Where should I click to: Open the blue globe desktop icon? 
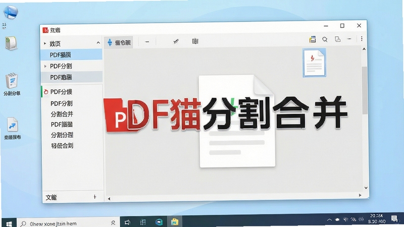[x=11, y=12]
